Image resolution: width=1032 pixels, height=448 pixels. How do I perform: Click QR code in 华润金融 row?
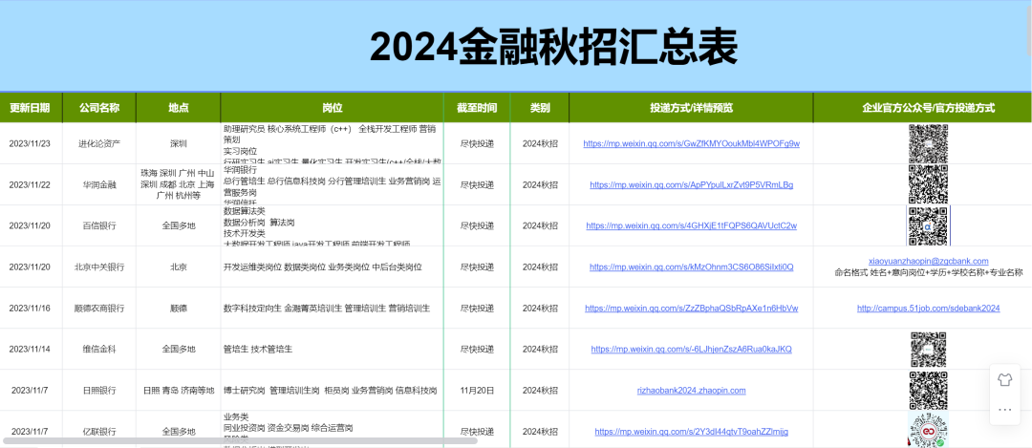(x=928, y=184)
